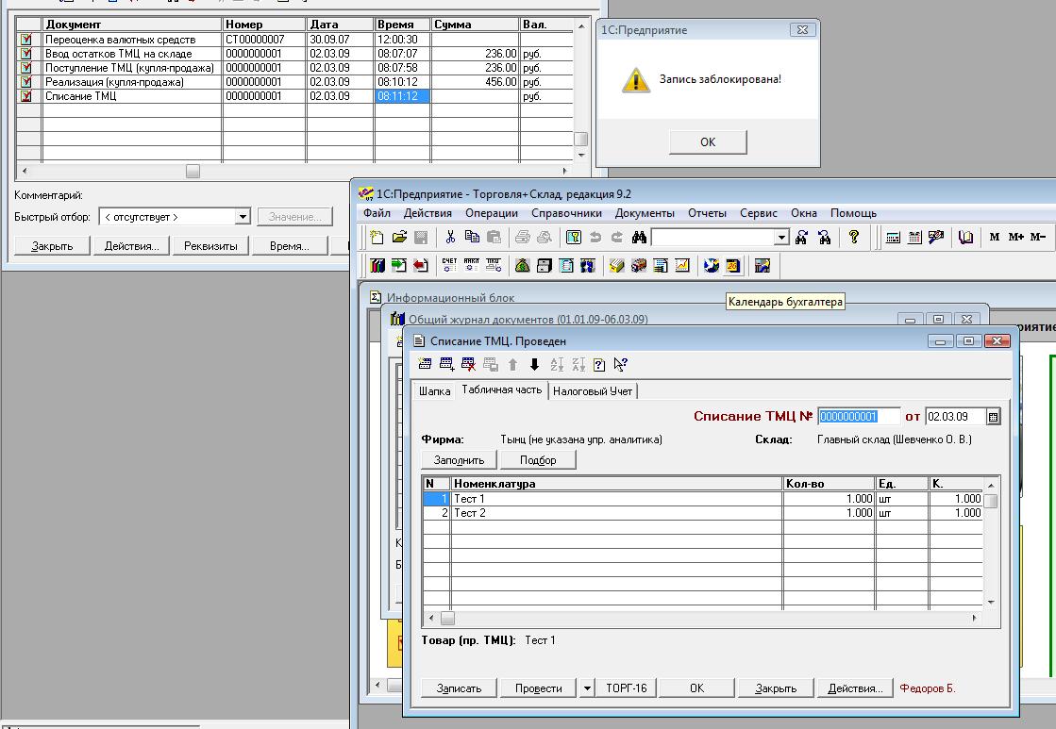Click the posted mark icon of Переоценка валютных средств row
The image size is (1056, 729).
click(26, 39)
